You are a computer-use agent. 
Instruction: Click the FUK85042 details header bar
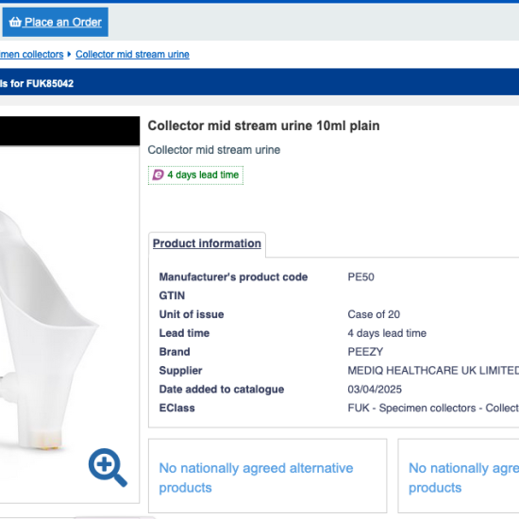tap(259, 83)
